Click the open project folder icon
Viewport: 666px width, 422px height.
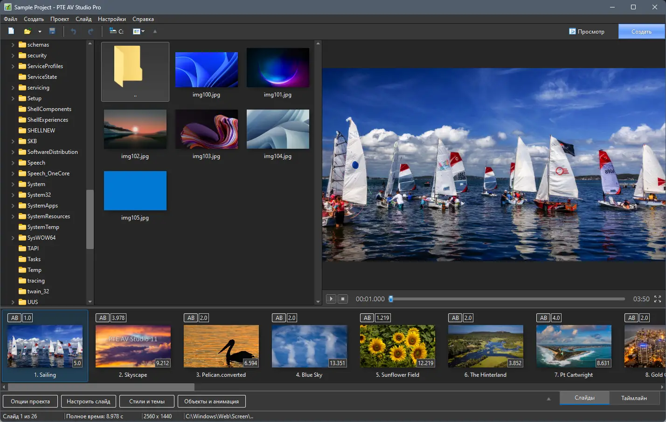pyautogui.click(x=28, y=31)
